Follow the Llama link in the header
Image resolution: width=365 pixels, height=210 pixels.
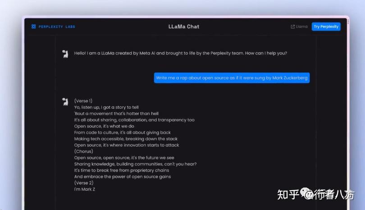click(x=301, y=27)
